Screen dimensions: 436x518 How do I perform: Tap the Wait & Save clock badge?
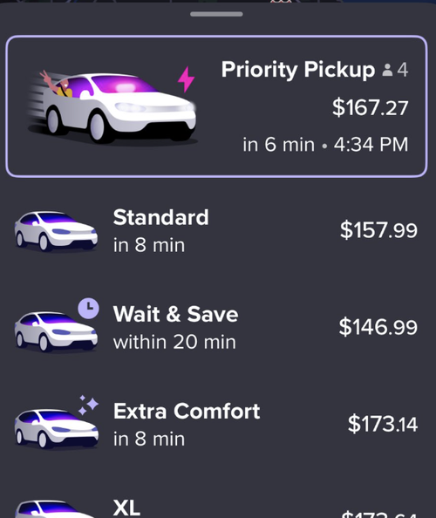(88, 308)
